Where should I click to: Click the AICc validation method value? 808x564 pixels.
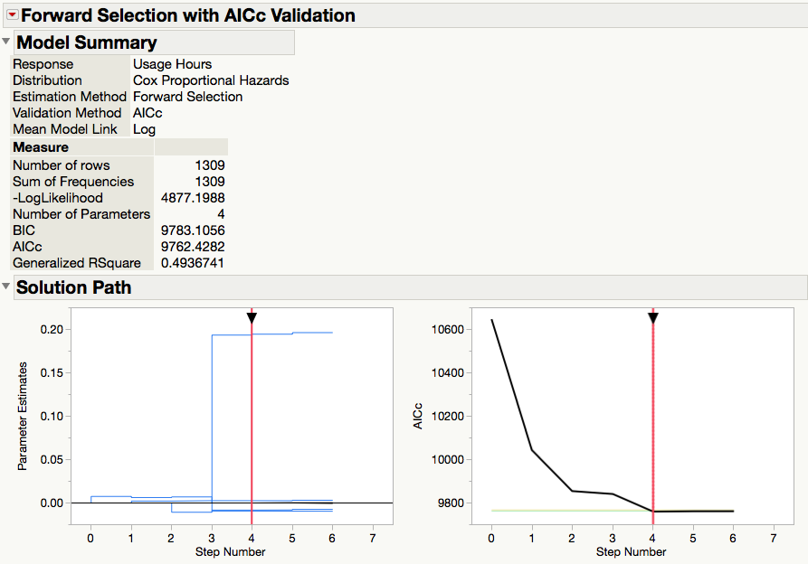point(147,113)
